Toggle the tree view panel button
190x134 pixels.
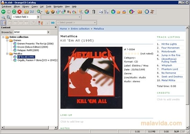(3, 23)
